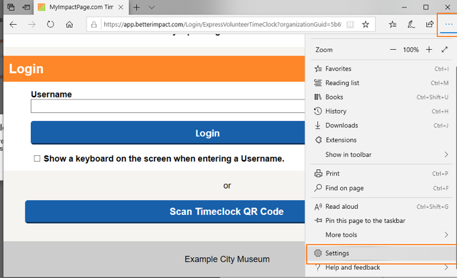This screenshot has height=278, width=457.
Task: Click the Share page icon
Action: (x=429, y=24)
